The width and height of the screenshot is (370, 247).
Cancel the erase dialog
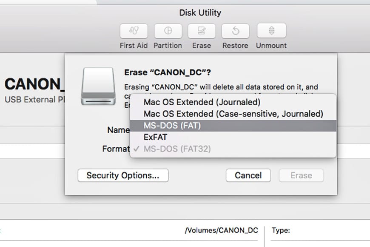pos(248,175)
